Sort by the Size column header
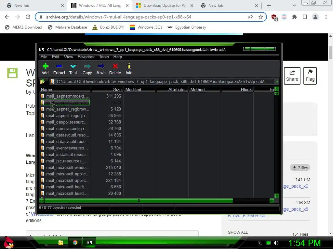 point(107,89)
